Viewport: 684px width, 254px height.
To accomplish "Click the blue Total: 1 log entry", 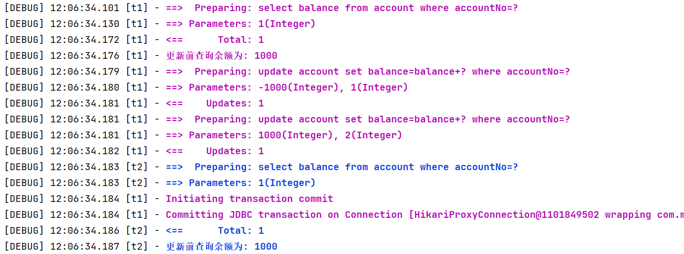I will click(x=134, y=231).
